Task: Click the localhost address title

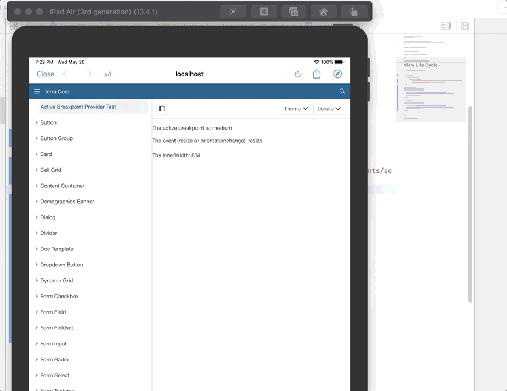Action: [x=189, y=74]
